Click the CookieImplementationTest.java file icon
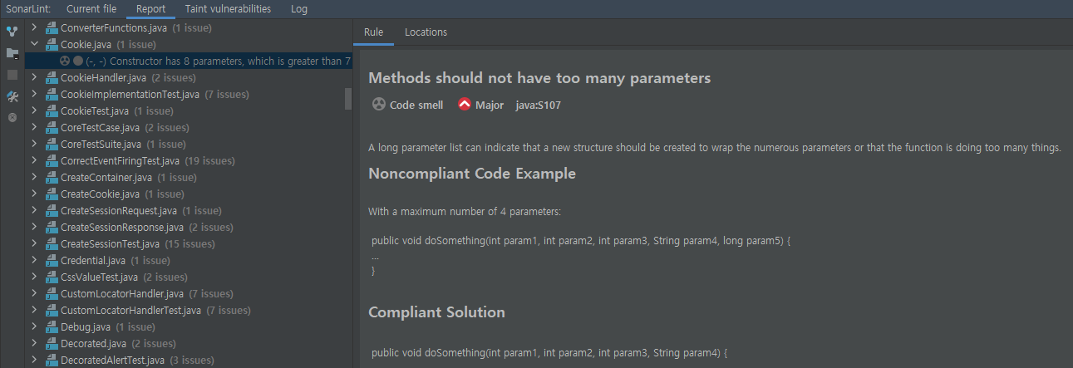 pyautogui.click(x=52, y=94)
